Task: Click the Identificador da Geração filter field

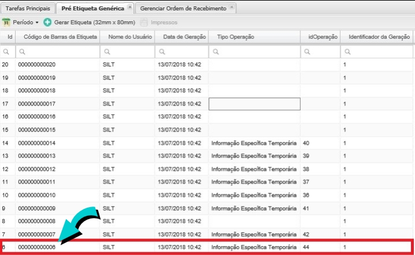Action: [x=377, y=52]
